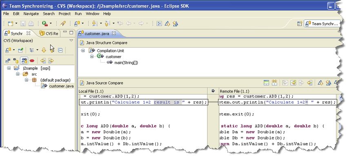The image size is (347, 156).
Task: Click main toolbar Previous Difference icon
Action: 175,23
